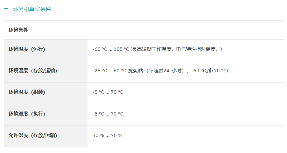Click the 环境和真实条件 section heading

[32, 9]
